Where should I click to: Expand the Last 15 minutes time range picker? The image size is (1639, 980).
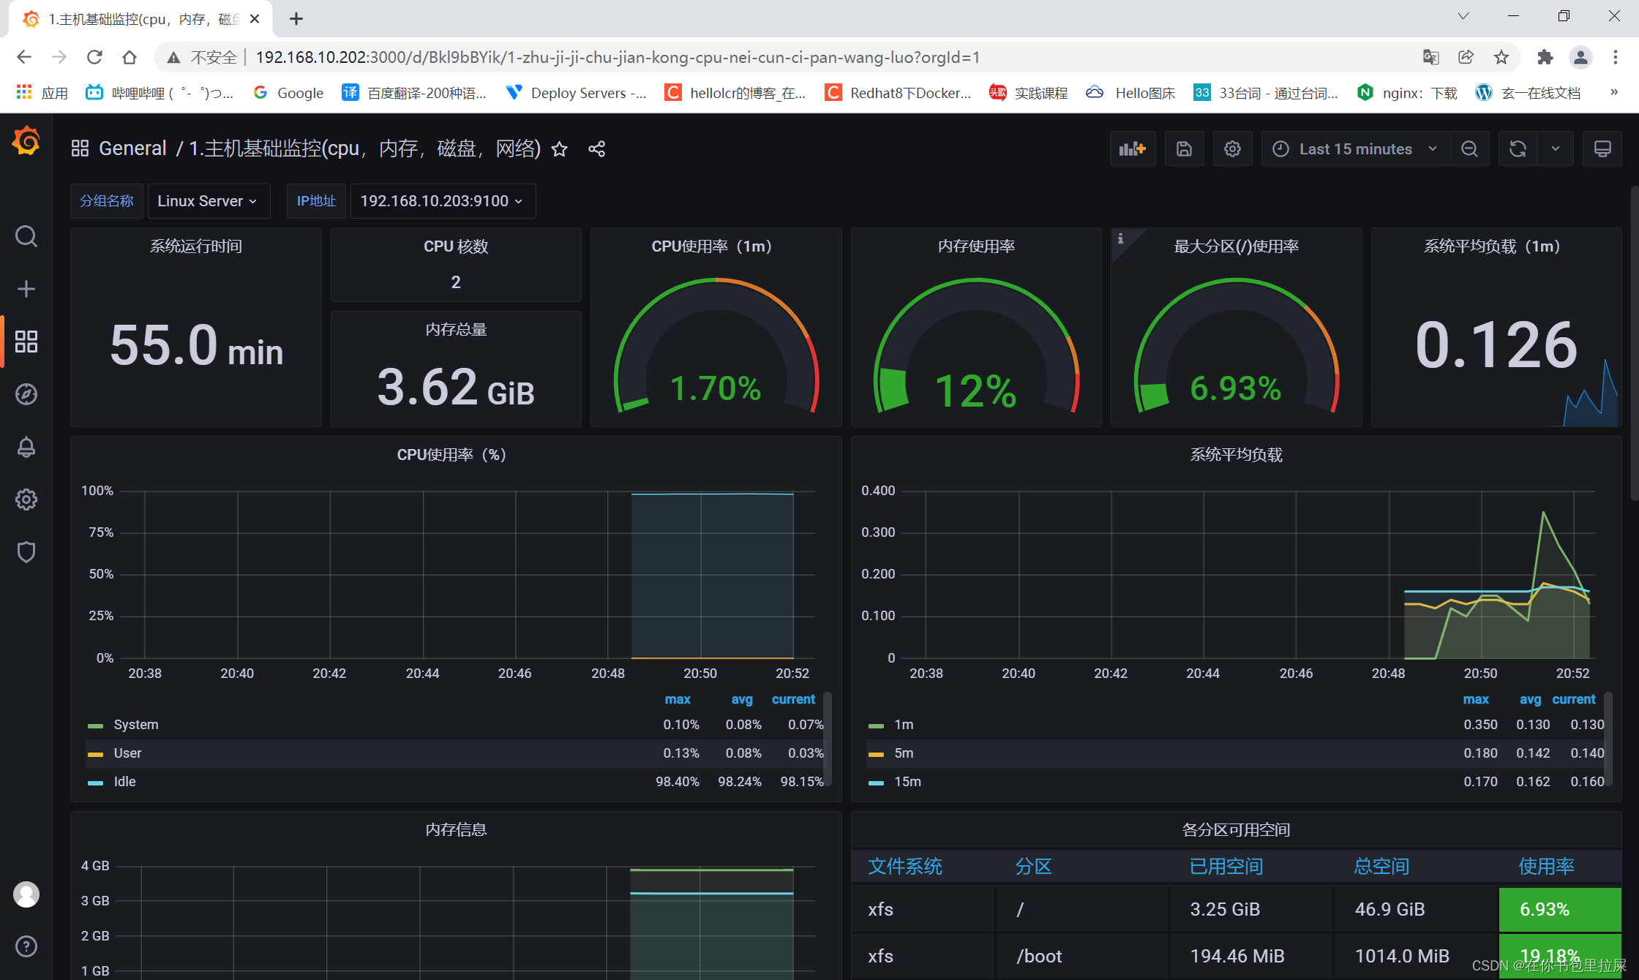1353,148
